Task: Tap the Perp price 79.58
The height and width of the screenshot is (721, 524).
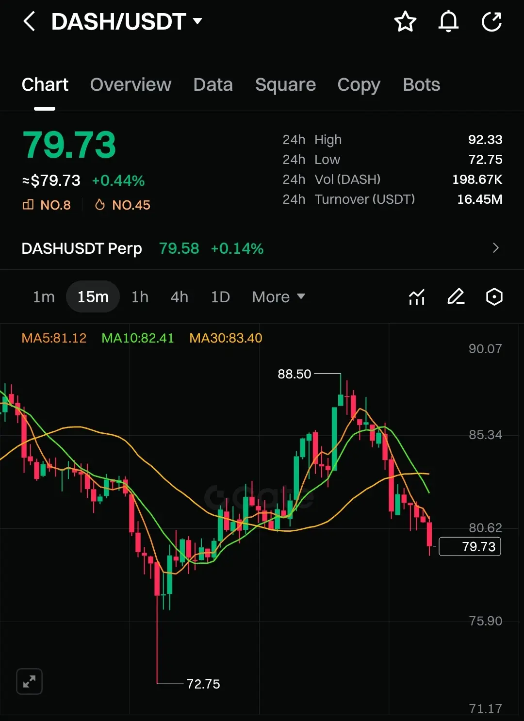Action: click(x=179, y=248)
